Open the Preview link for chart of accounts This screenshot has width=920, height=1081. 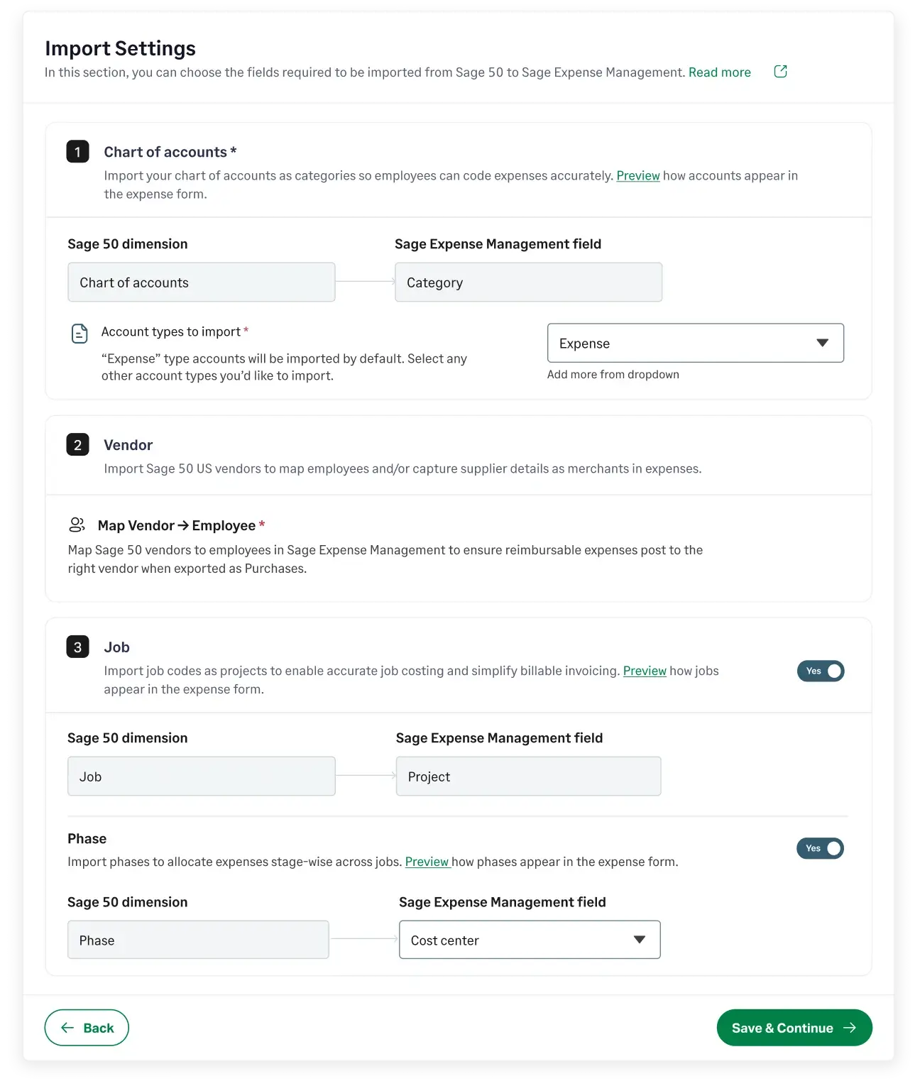click(637, 175)
